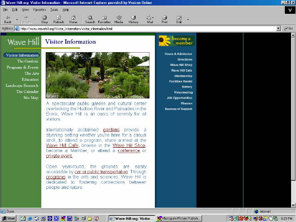296x222 pixels.
Task: Open The Arts navigation link
Action: (31, 73)
